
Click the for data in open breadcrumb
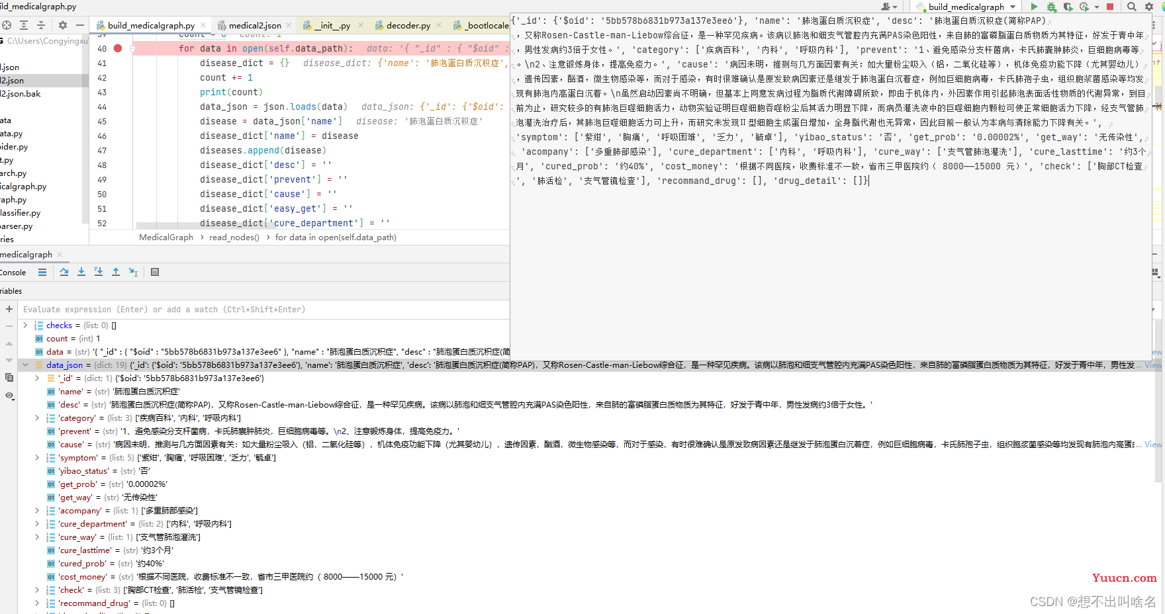click(336, 238)
